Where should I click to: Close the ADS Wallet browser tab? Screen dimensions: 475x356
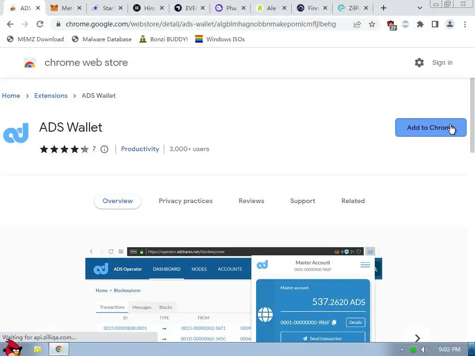[38, 8]
